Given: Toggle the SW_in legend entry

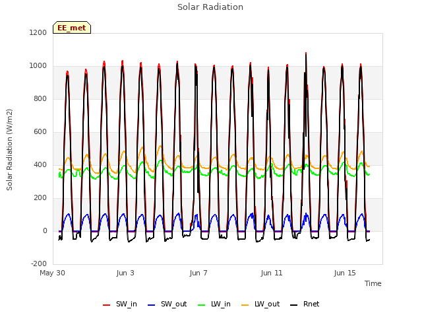Looking at the screenshot, I should (x=120, y=304).
